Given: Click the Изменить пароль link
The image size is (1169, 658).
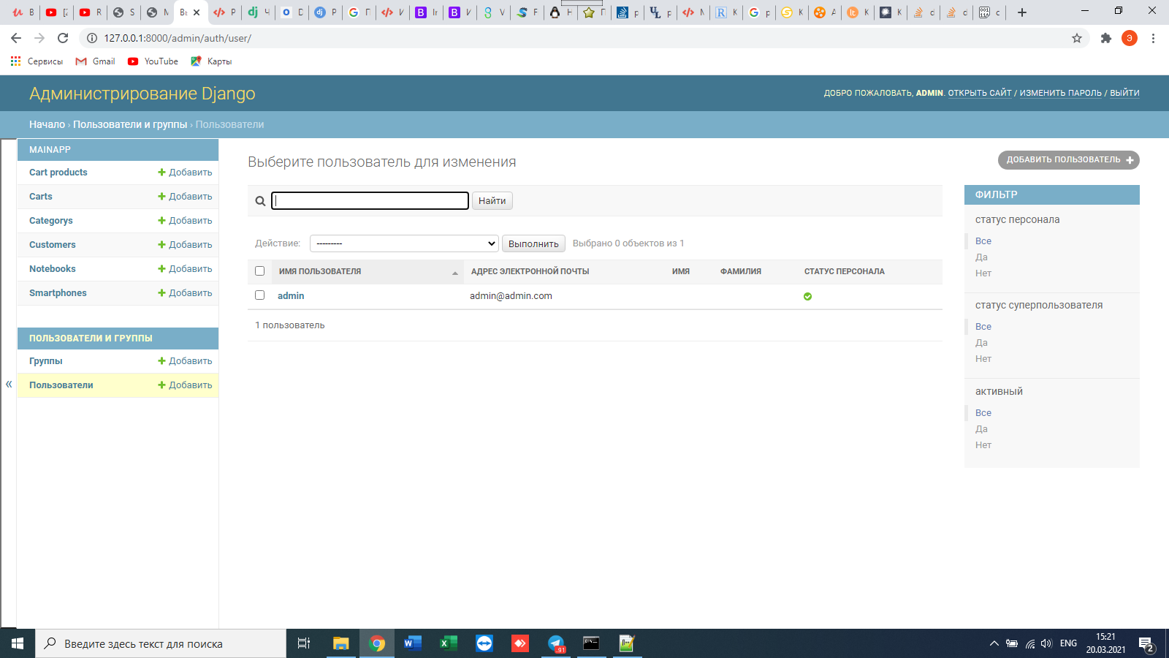Looking at the screenshot, I should point(1061,93).
